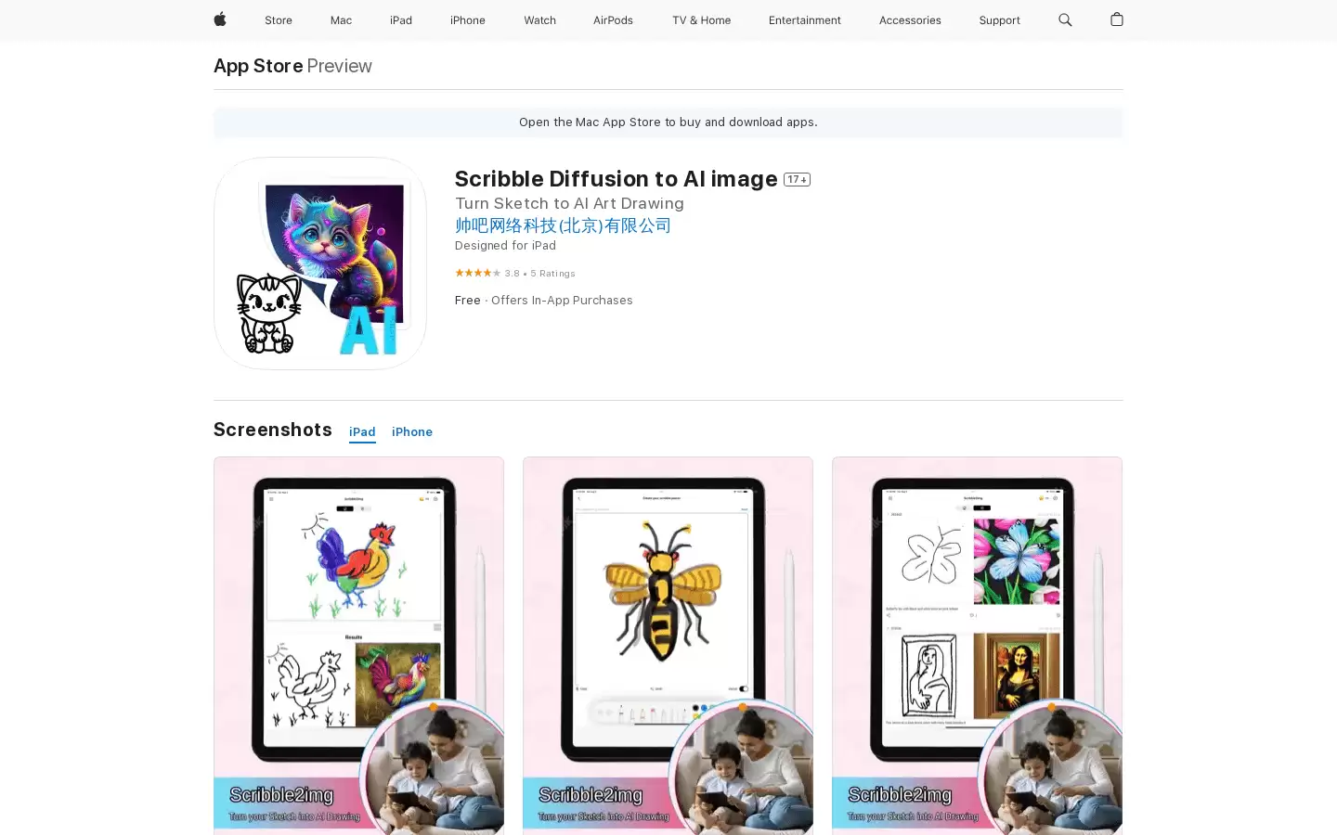Open the Mac menu item
Image resolution: width=1337 pixels, height=835 pixels.
[x=341, y=20]
